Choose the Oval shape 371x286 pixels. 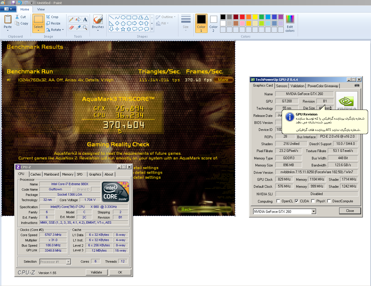pyautogui.click(x=123, y=17)
